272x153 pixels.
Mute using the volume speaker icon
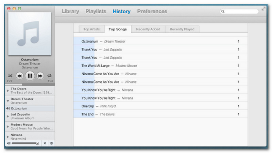(x=8, y=143)
